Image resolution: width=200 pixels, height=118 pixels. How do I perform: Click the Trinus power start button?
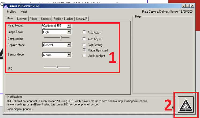click(186, 104)
